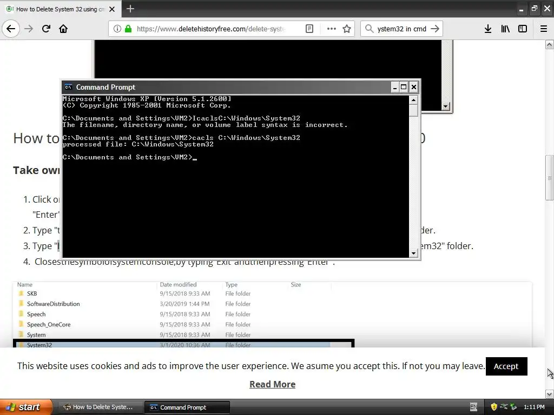Minimize the Command Prompt window
554x415 pixels.
tap(394, 87)
